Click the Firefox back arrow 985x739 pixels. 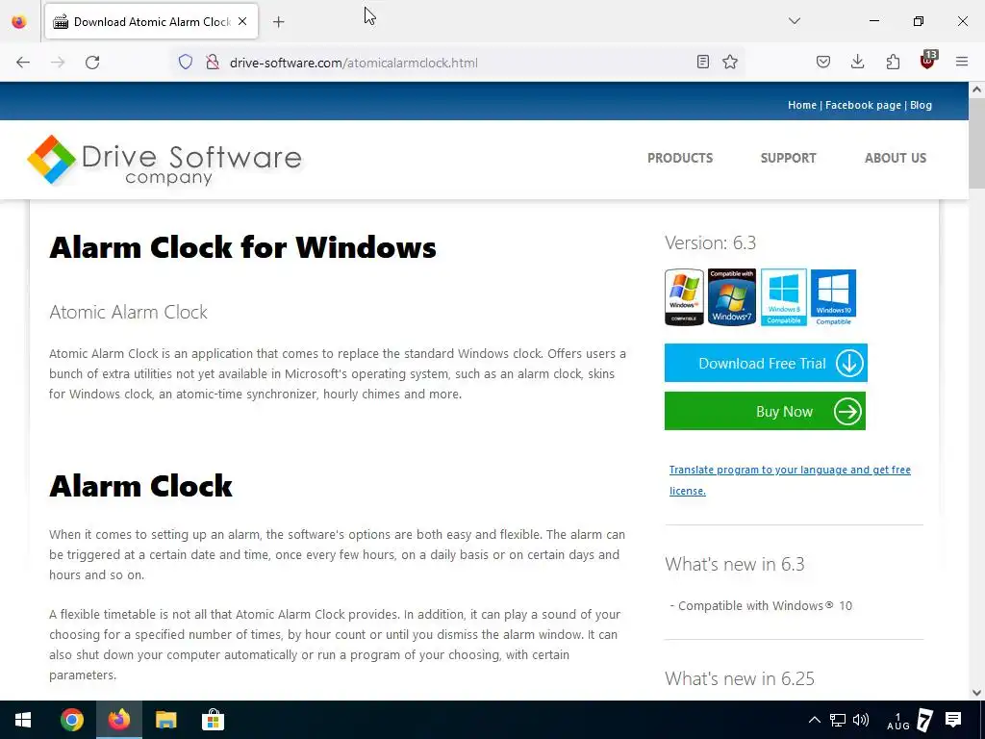[x=23, y=63]
